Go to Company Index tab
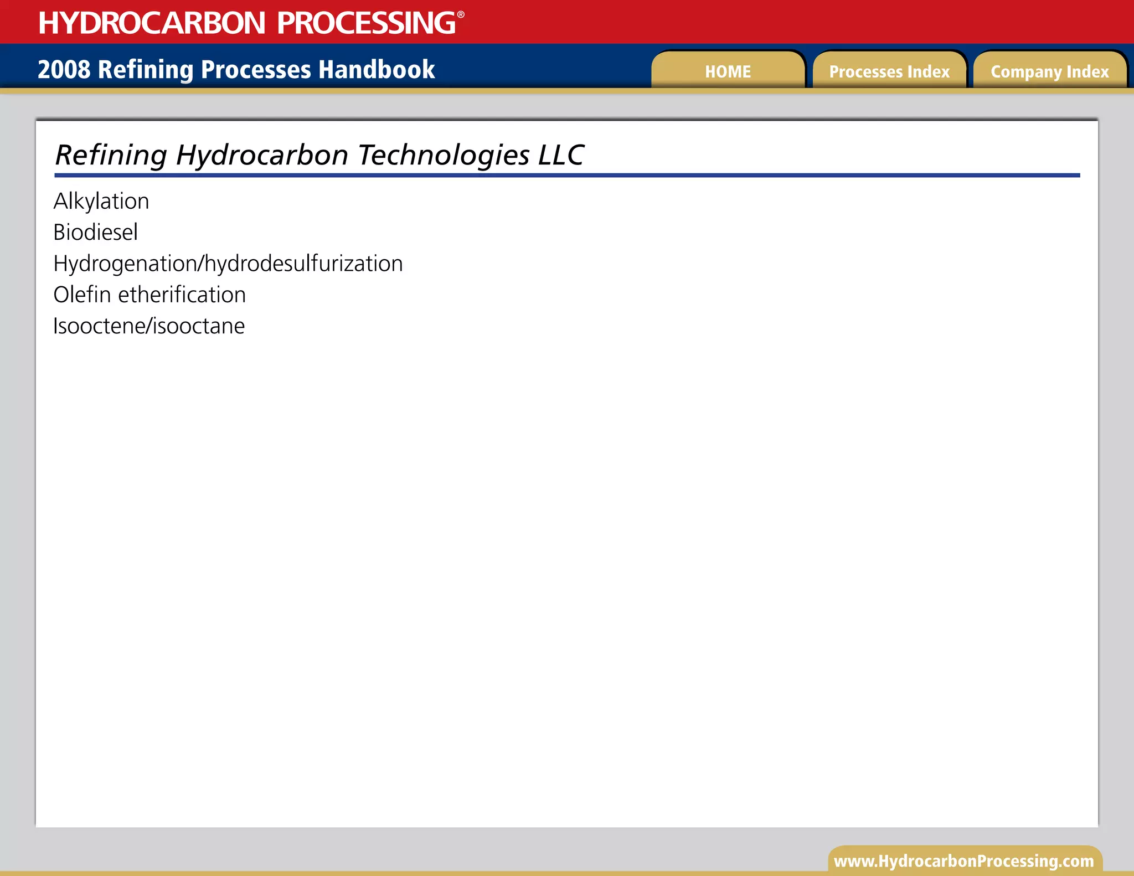 tap(1050, 70)
